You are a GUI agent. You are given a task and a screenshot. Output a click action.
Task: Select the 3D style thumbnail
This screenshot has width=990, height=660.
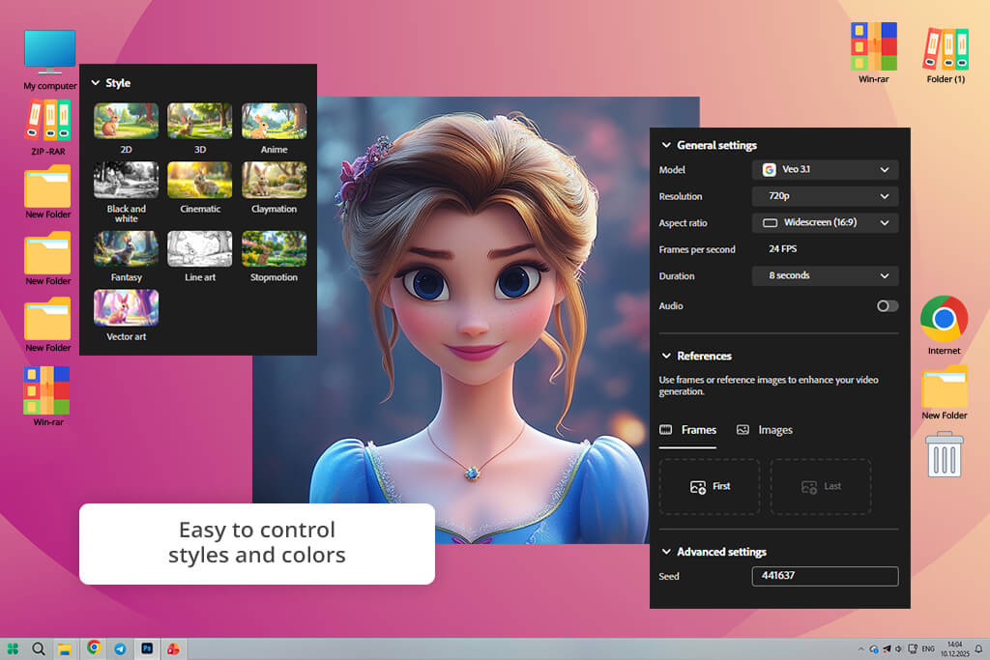click(x=199, y=121)
